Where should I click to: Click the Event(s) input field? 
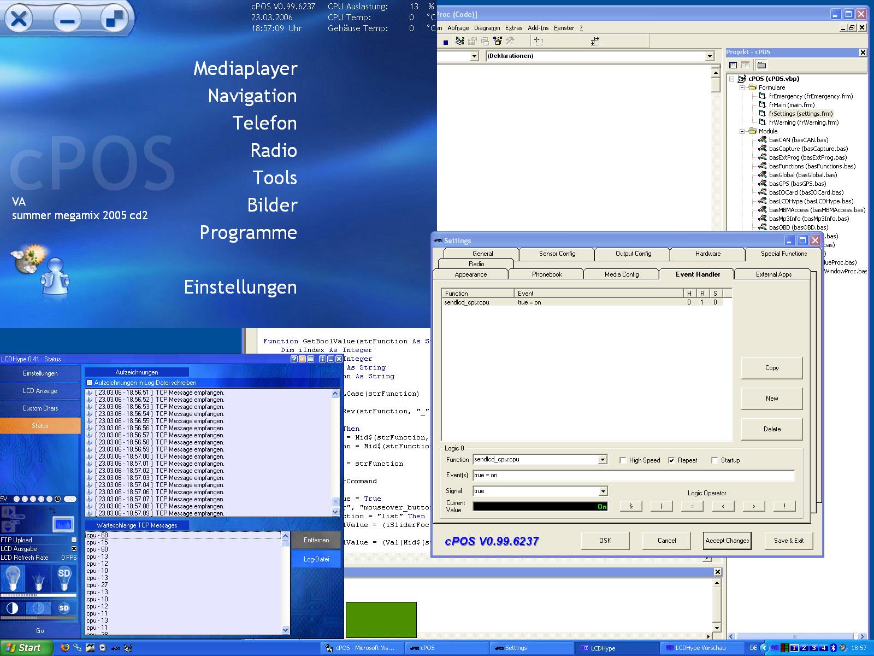634,476
